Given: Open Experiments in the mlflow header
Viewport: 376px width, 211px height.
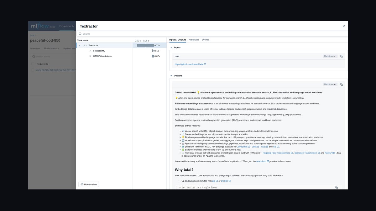Looking at the screenshot, I should click(67, 26).
